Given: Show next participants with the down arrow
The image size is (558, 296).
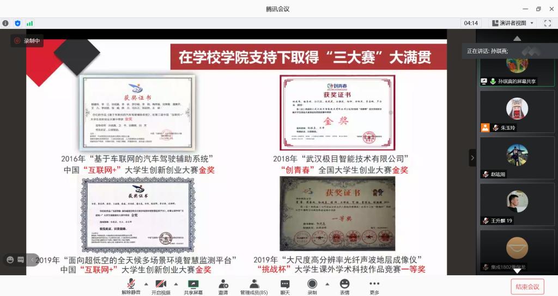Looking at the screenshot, I should click(x=517, y=271).
